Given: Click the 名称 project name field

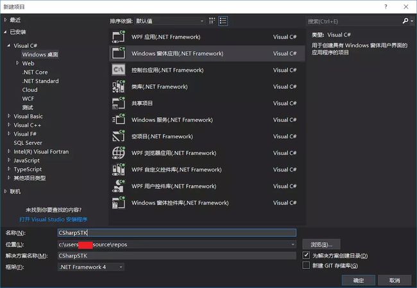Looking at the screenshot, I should [176, 233].
